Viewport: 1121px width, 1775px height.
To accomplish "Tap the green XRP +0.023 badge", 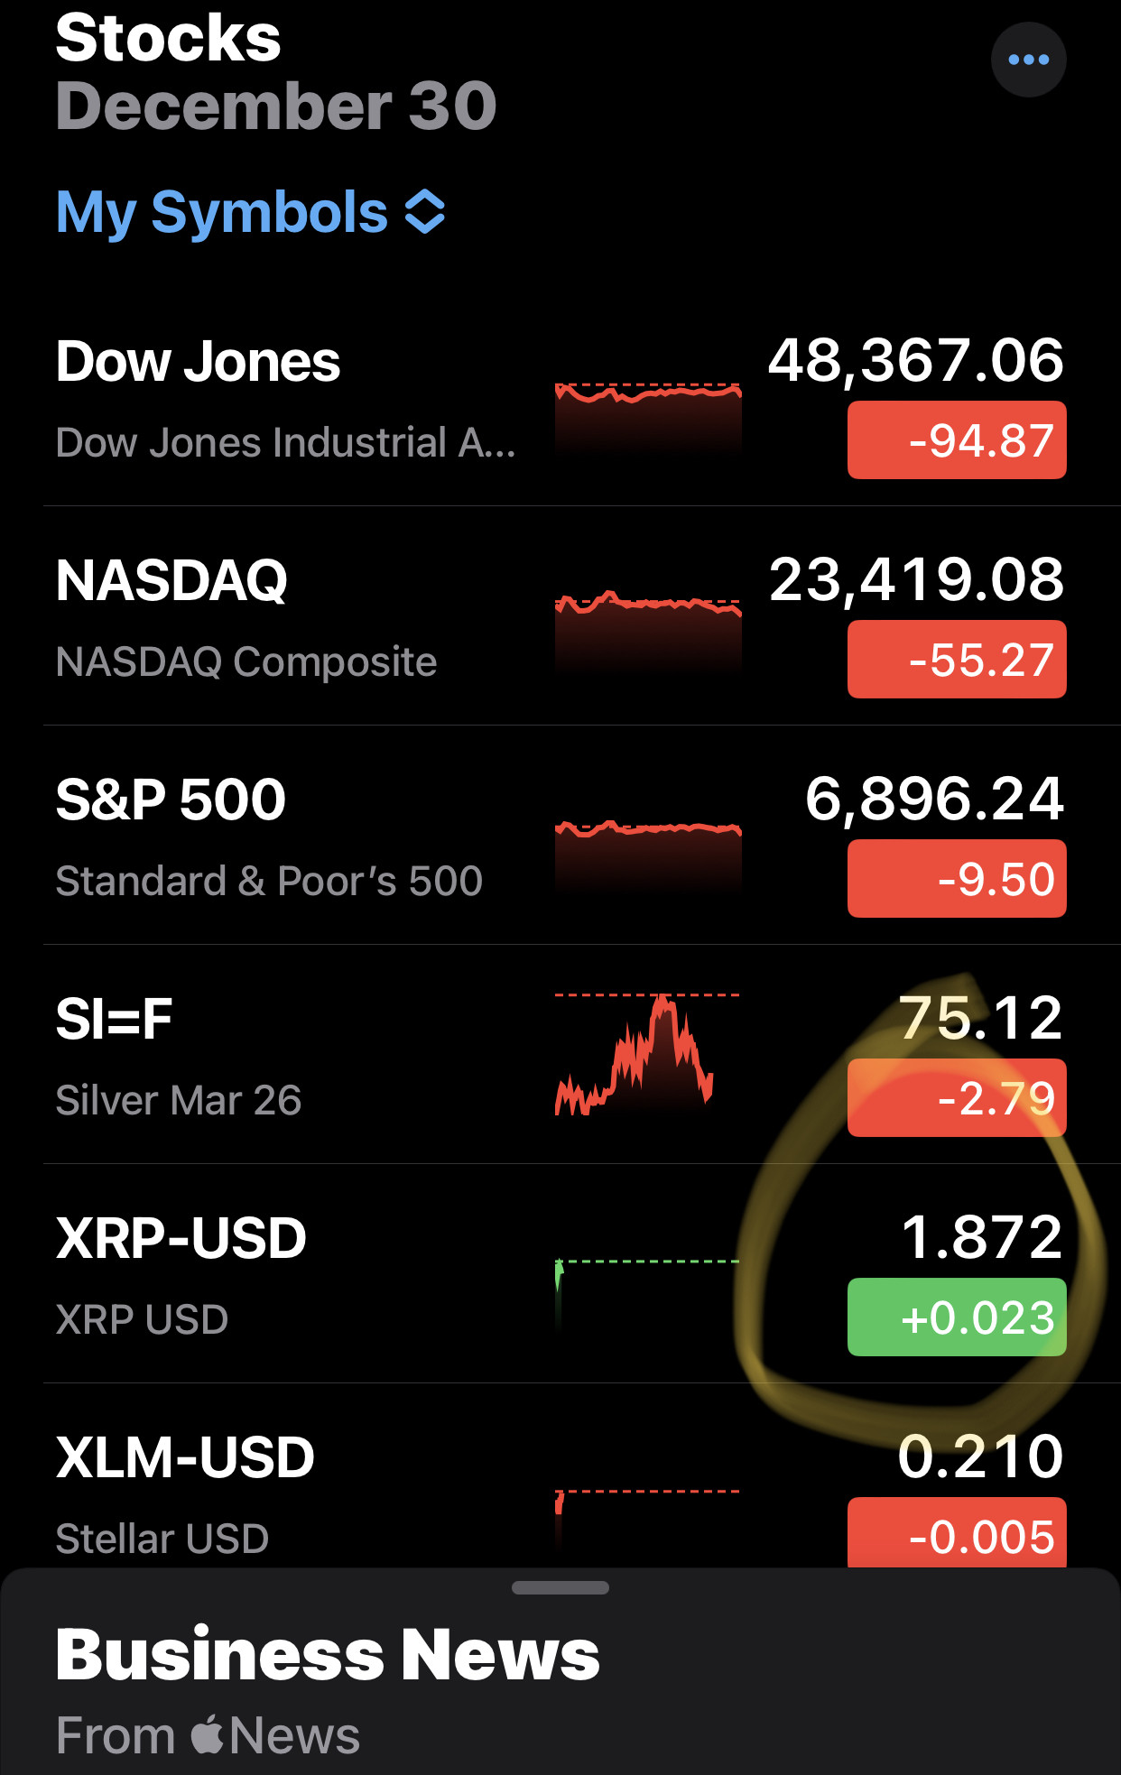I will tap(957, 1317).
